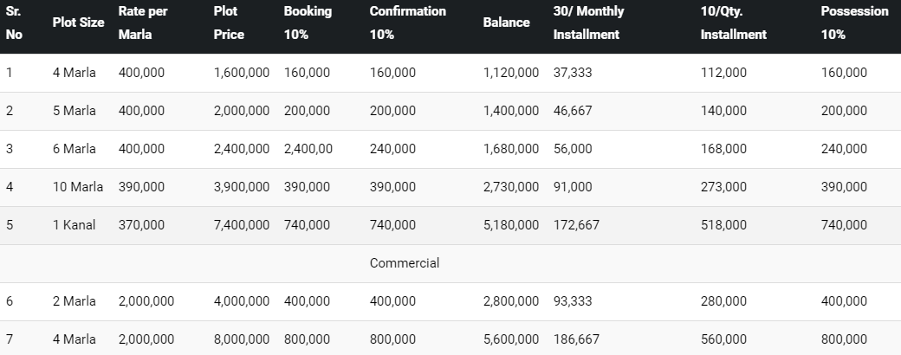Select the "Commercial" section label
901x355 pixels.
404,263
